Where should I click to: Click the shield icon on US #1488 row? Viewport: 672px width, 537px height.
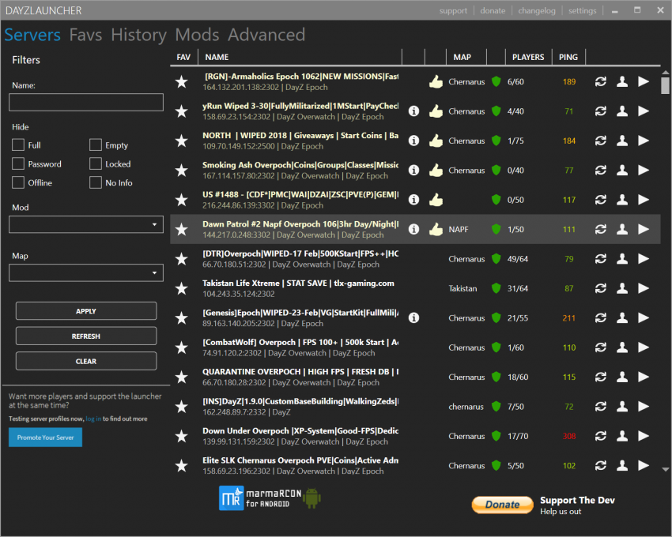(x=496, y=200)
